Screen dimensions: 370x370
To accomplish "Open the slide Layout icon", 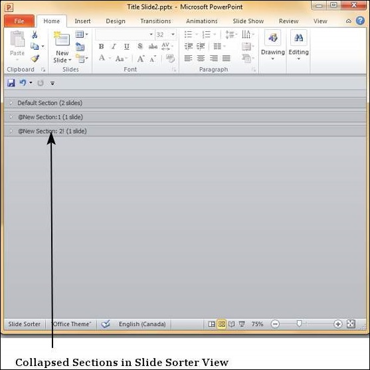I will 80,35.
